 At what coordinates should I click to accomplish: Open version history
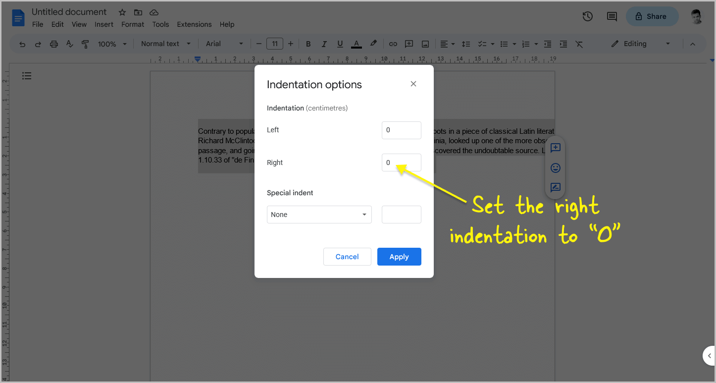[587, 16]
